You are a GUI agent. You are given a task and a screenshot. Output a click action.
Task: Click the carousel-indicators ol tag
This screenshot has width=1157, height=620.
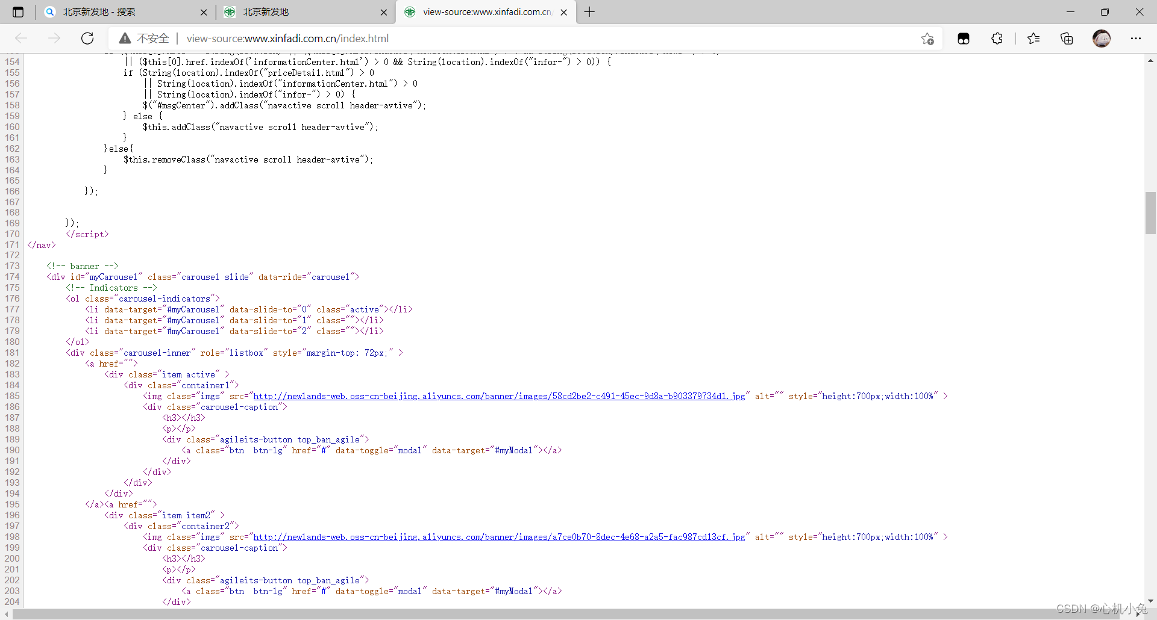point(143,299)
